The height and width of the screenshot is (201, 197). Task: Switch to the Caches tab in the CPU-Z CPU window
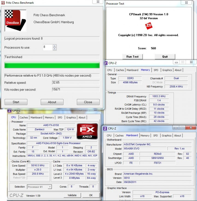24,117
